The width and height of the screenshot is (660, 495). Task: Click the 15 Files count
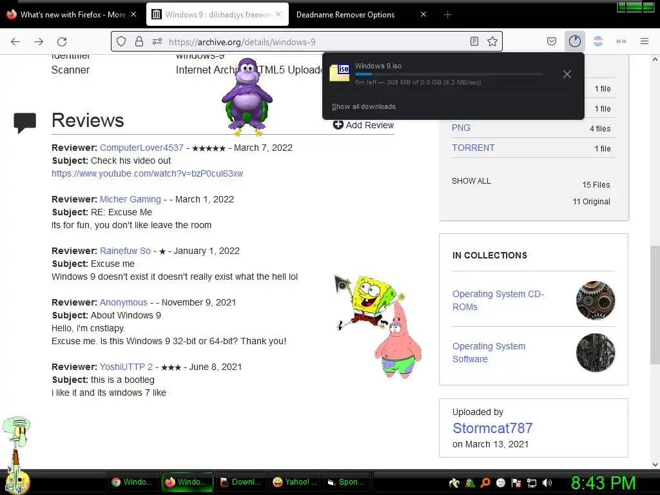596,185
